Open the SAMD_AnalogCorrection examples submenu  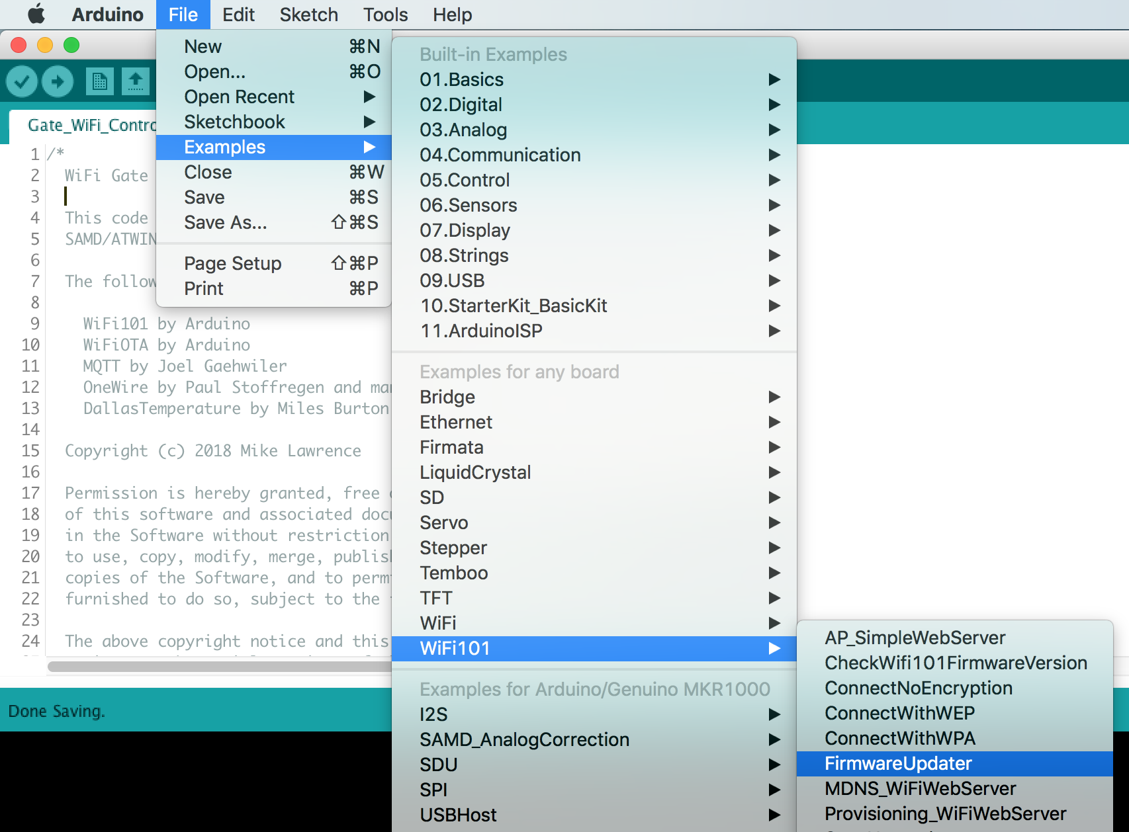[594, 739]
